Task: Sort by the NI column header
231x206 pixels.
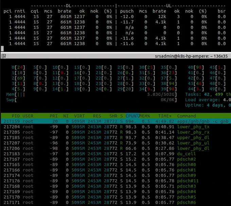Action: point(66,116)
